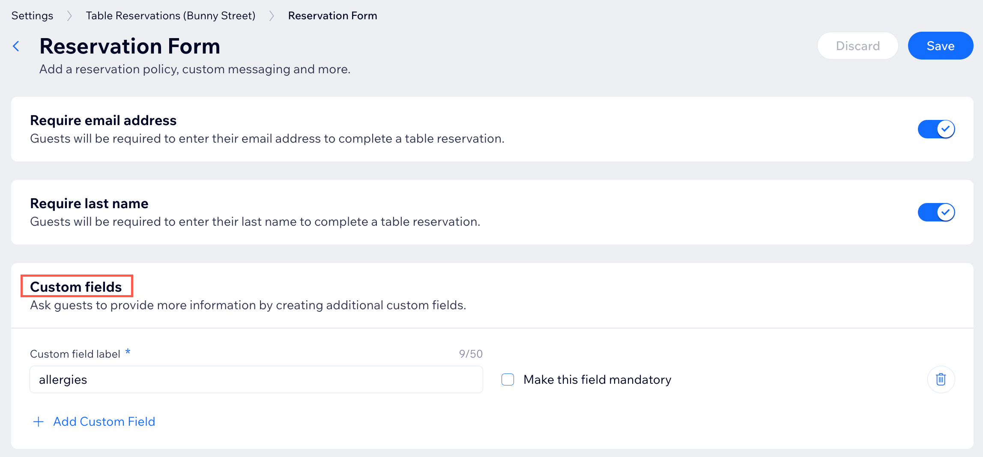Screen dimensions: 983x457
Task: Edit the allergies custom field label
Action: [256, 379]
